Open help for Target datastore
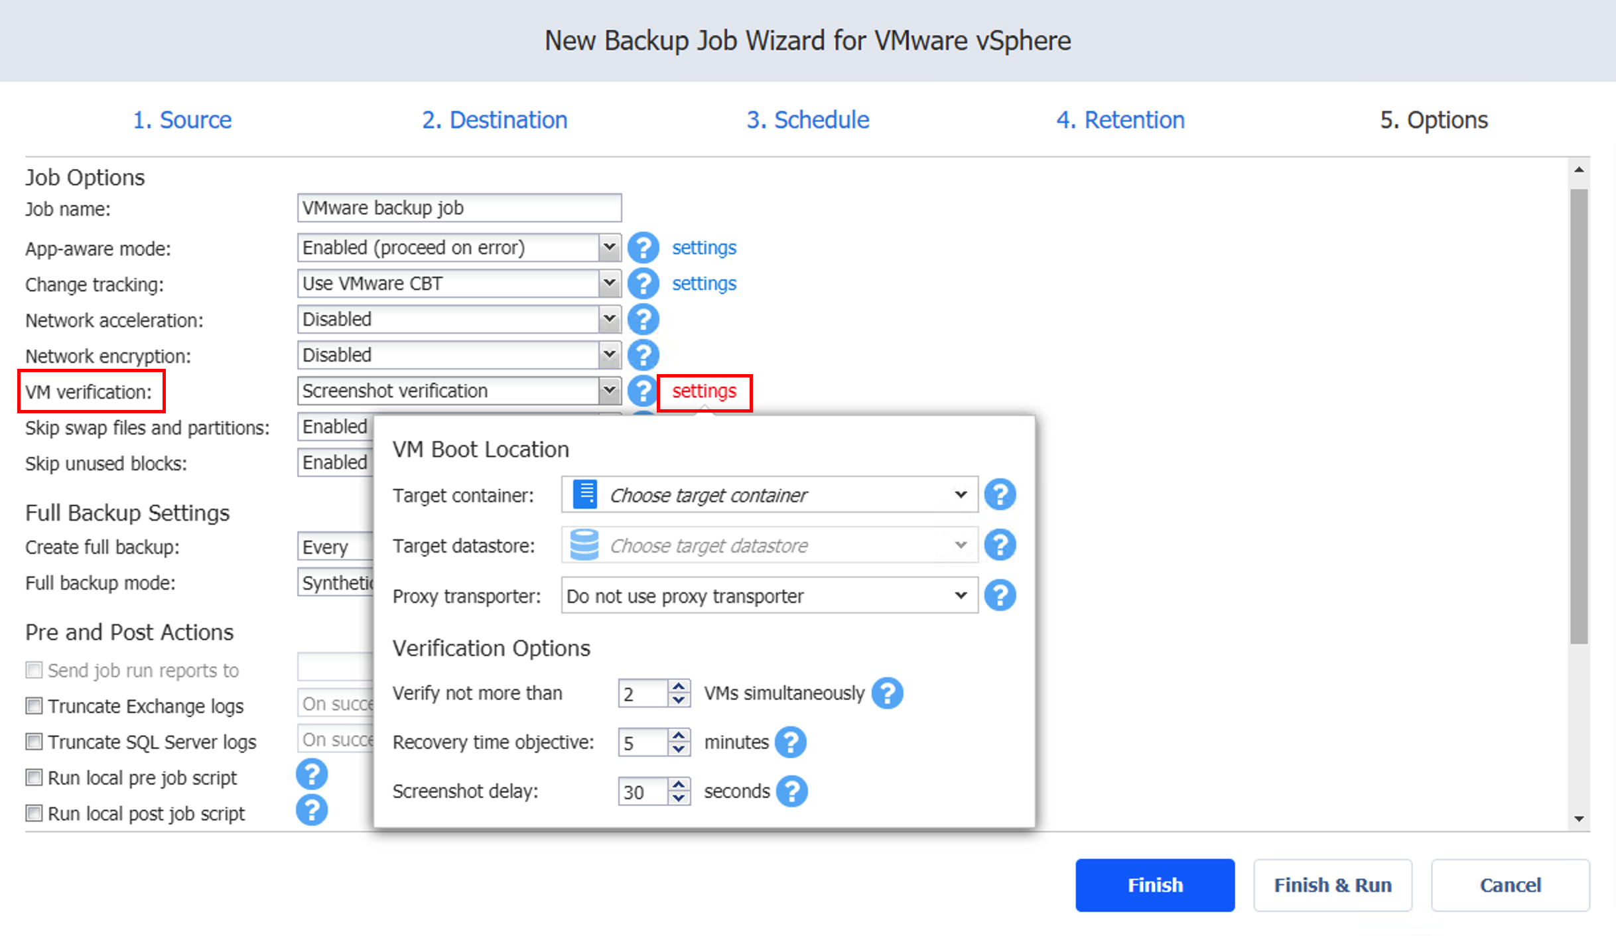The image size is (1616, 936). click(1000, 545)
